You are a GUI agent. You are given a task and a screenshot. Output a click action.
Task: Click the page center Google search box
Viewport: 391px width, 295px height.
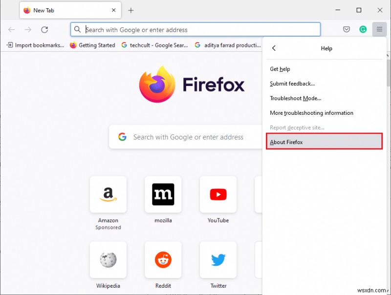click(186, 137)
